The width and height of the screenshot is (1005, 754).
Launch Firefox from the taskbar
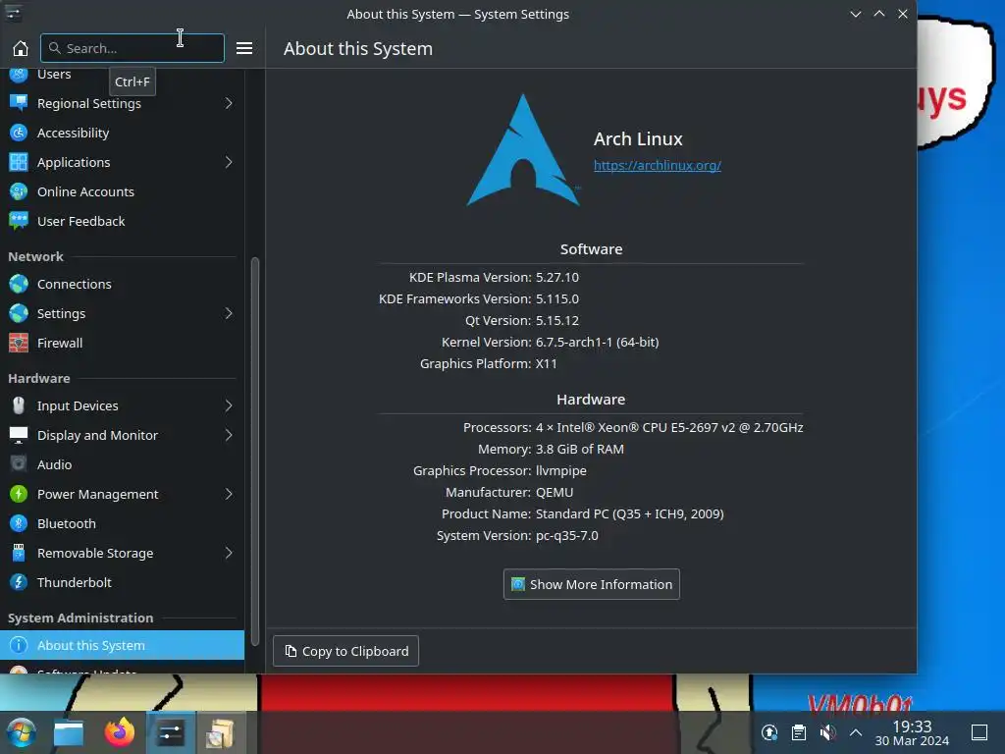coord(120,732)
